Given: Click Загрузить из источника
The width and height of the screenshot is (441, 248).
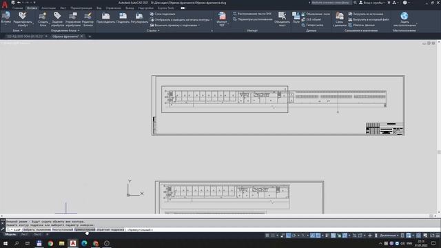Looking at the screenshot, I should [366, 14].
